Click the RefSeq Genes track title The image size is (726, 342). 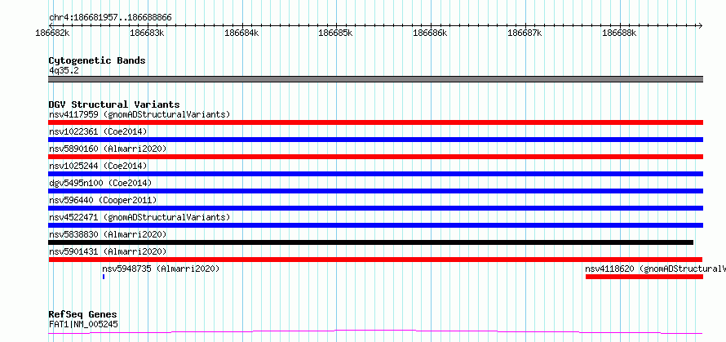tap(82, 315)
